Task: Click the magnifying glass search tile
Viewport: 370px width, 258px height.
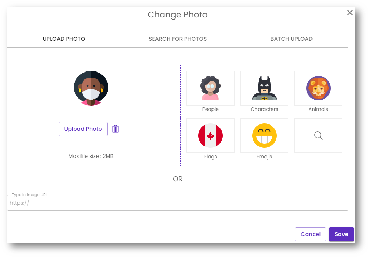Action: (318, 136)
